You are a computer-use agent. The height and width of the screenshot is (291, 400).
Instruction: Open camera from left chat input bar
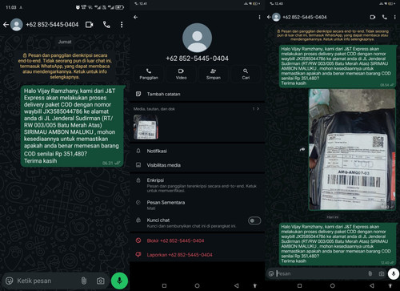click(100, 281)
